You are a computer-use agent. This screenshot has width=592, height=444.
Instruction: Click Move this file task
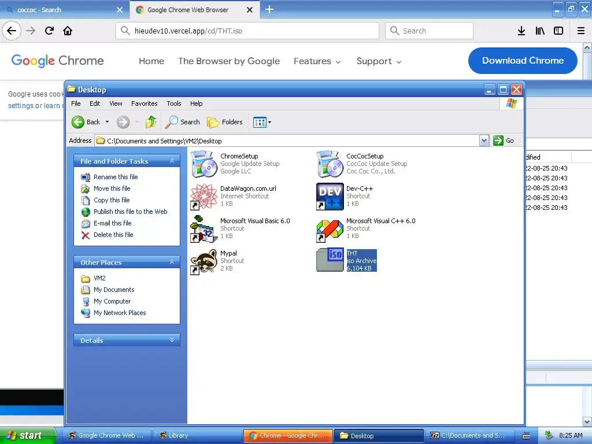coord(112,188)
